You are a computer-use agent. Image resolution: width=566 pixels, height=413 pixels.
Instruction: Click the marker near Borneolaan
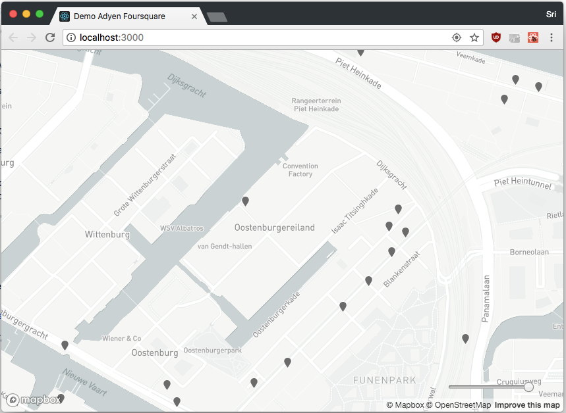465,338
